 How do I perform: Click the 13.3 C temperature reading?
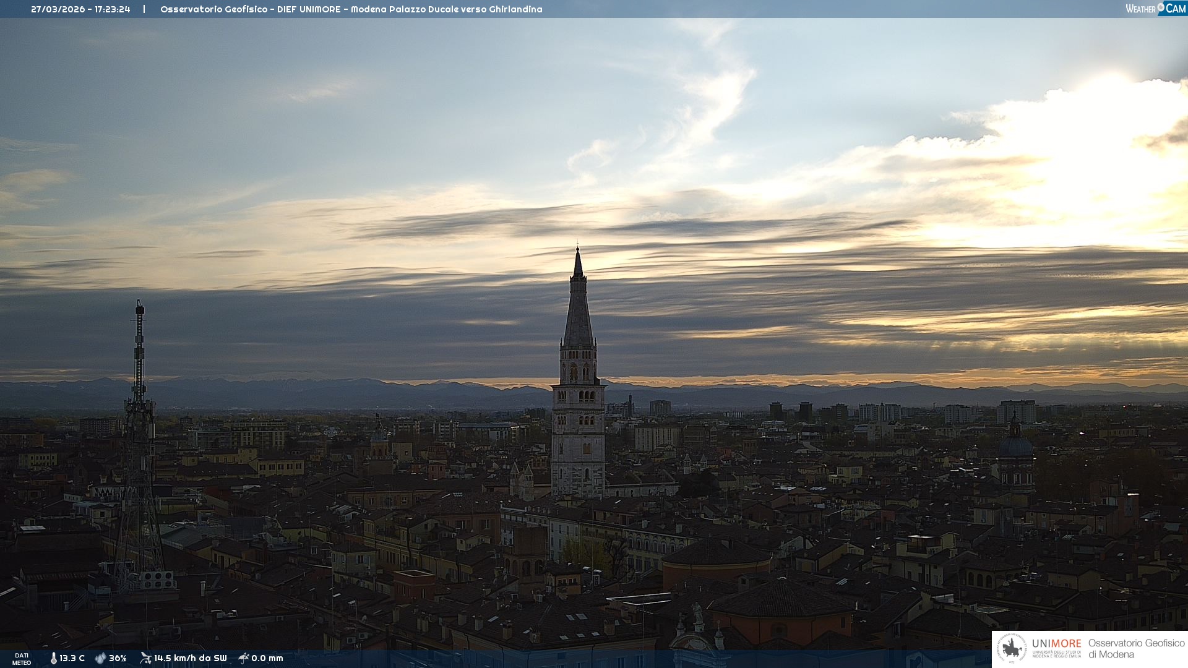coord(72,658)
